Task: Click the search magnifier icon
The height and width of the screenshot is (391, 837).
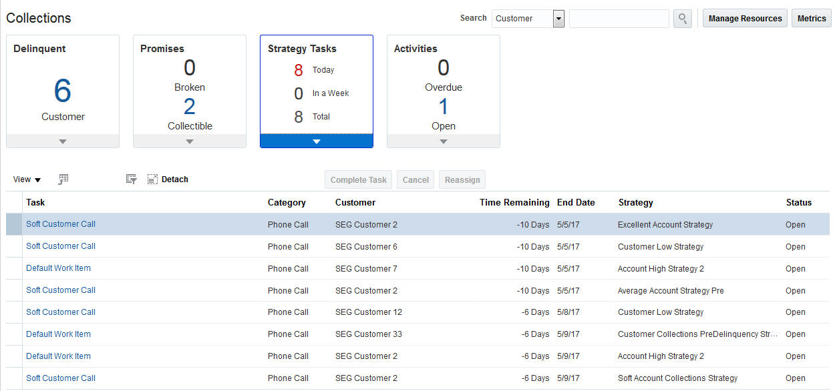Action: [x=682, y=19]
